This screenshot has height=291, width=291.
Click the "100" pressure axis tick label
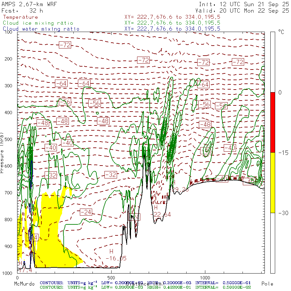[x=8, y=32]
